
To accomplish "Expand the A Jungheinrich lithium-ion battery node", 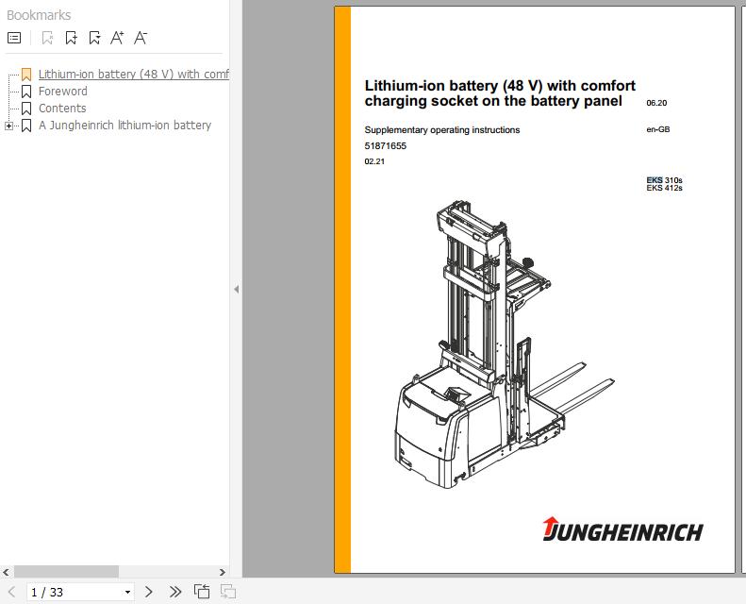I will [8, 126].
